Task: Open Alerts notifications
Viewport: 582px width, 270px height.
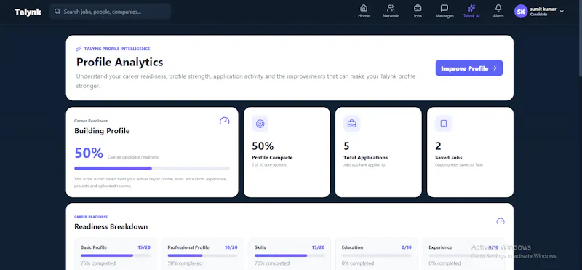Action: 498,11
